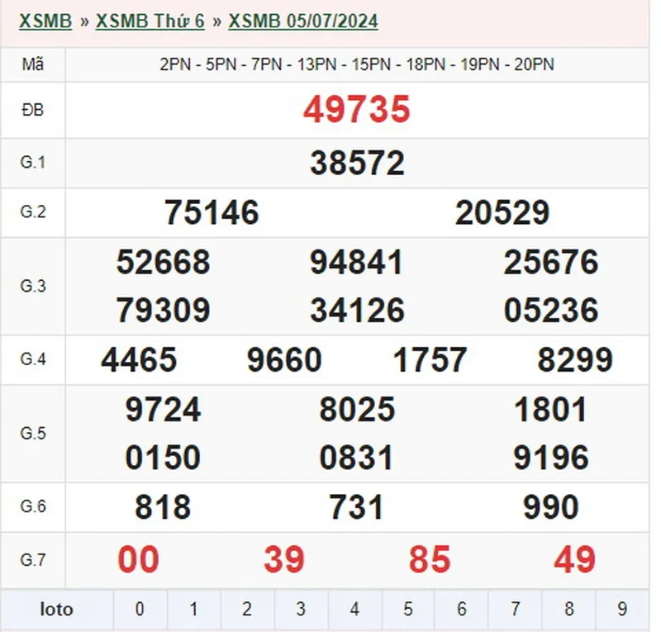
Task: Select the G.3 number 52668
Action: pyautogui.click(x=163, y=262)
